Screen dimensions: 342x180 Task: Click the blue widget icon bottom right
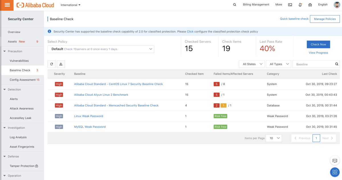(335, 172)
